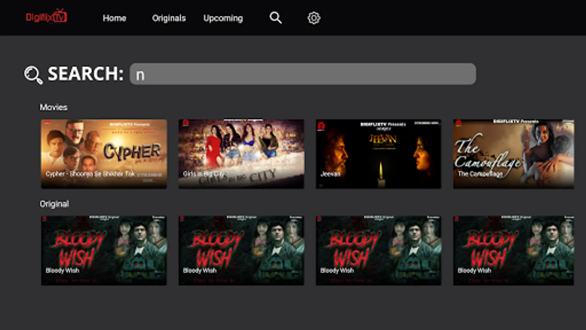Click the "Movies" section heading
Image resolution: width=586 pixels, height=330 pixels.
53,107
